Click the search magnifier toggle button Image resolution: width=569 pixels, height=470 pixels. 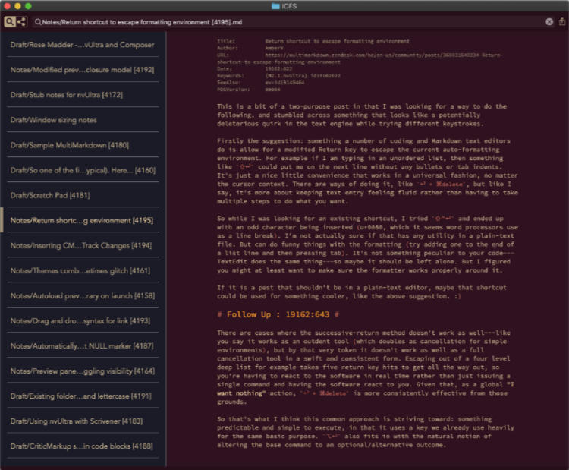click(9, 22)
